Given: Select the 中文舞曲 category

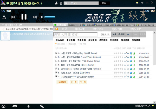Looking at the screenshot, I should pos(70,40).
